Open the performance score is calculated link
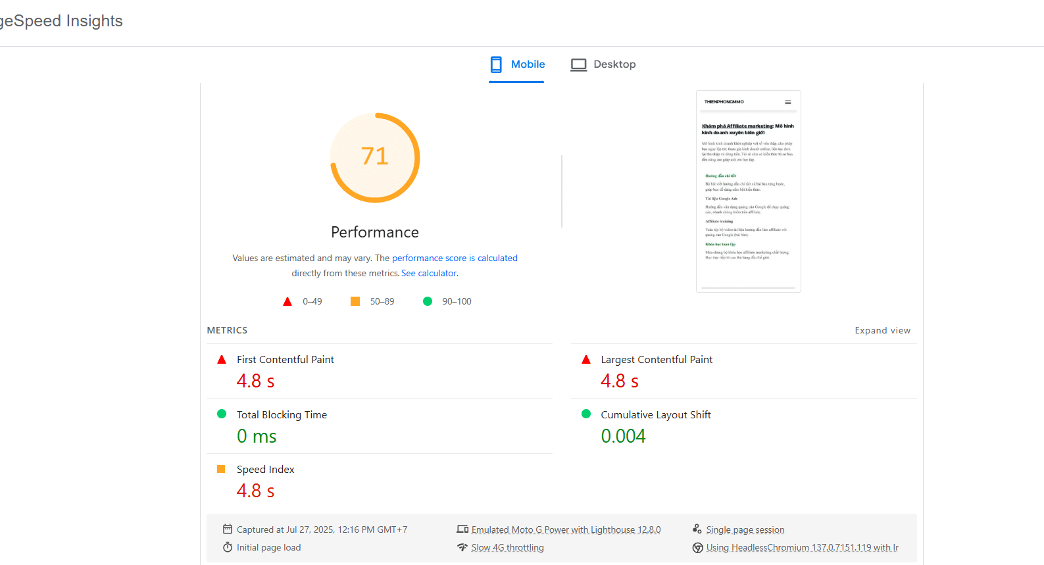This screenshot has height=565, width=1044. coord(455,258)
